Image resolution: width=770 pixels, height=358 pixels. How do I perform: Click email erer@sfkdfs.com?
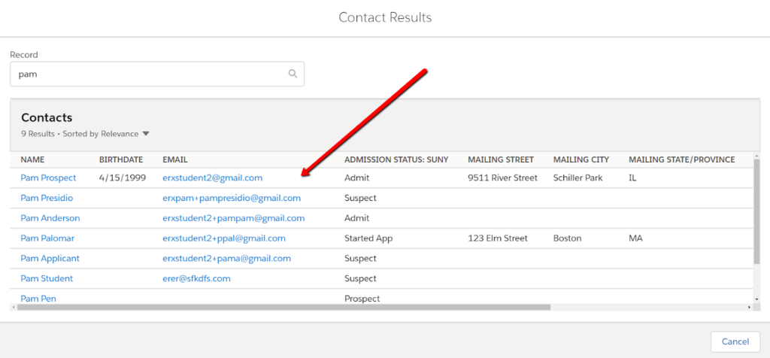(196, 278)
